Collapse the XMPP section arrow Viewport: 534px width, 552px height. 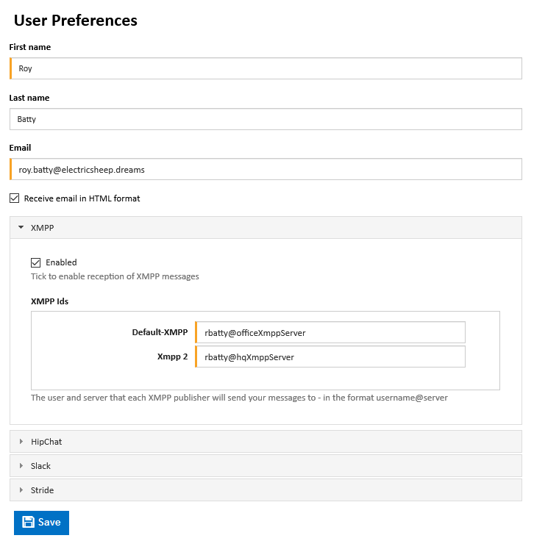click(21, 227)
